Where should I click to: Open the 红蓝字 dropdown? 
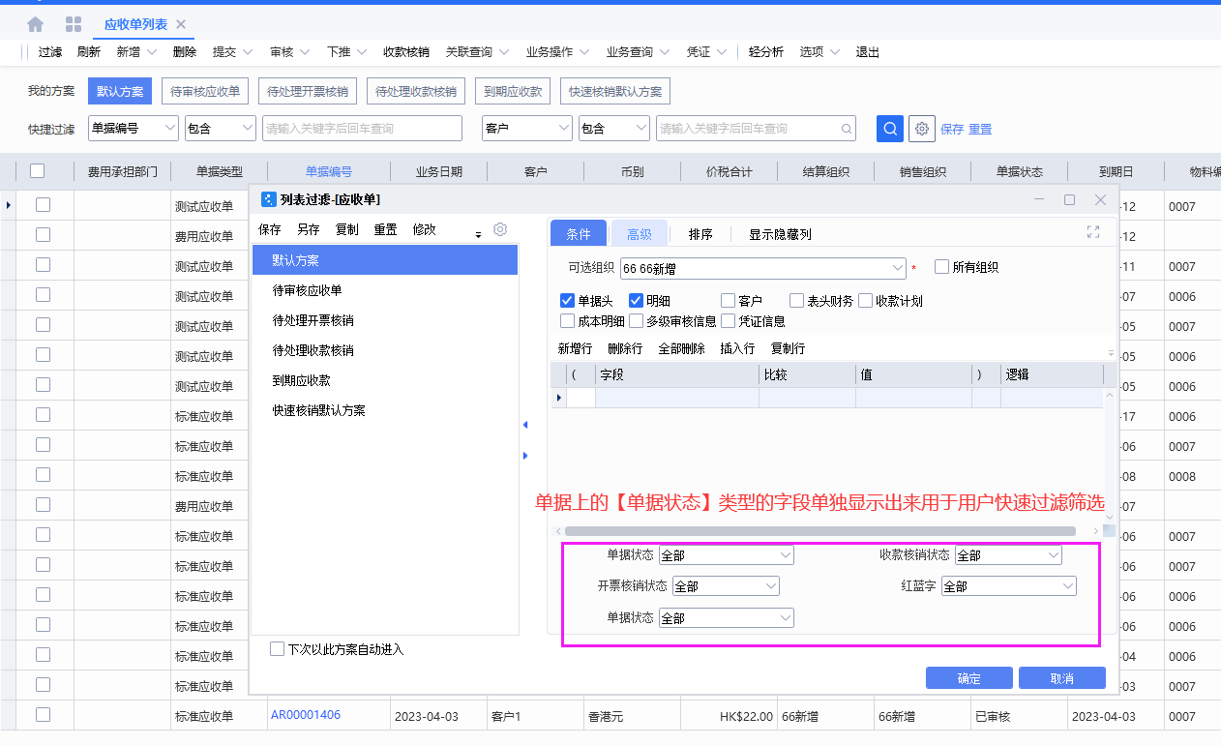(1067, 586)
